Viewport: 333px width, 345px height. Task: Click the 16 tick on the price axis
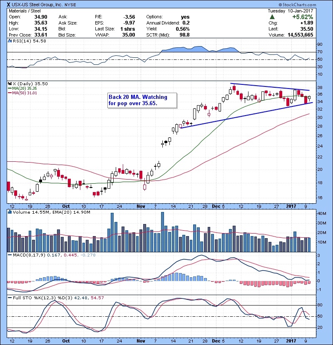click(320, 198)
